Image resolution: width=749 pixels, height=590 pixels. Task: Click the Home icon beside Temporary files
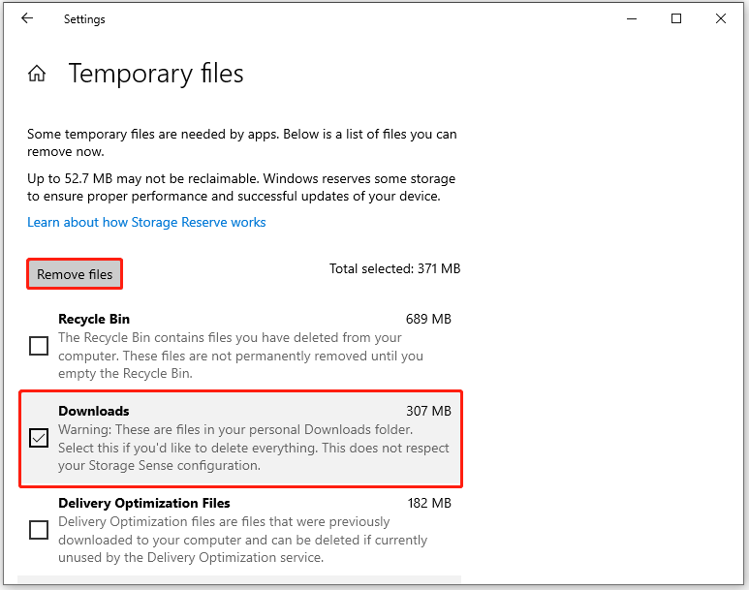click(37, 74)
